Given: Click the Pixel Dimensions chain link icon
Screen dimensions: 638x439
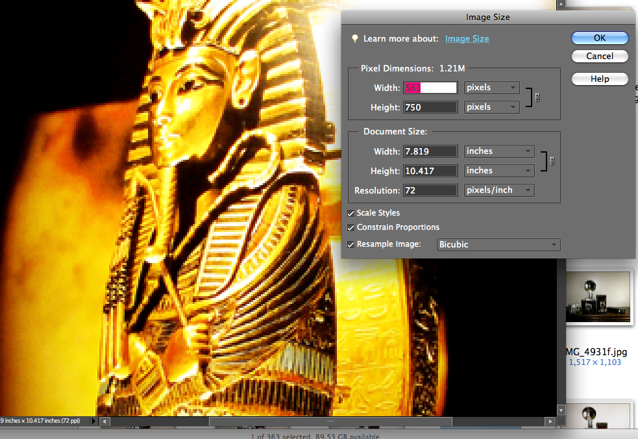Looking at the screenshot, I should (x=537, y=98).
